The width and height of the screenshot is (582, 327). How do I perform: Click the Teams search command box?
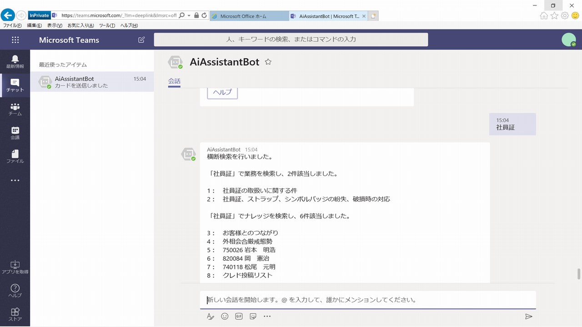pos(291,40)
